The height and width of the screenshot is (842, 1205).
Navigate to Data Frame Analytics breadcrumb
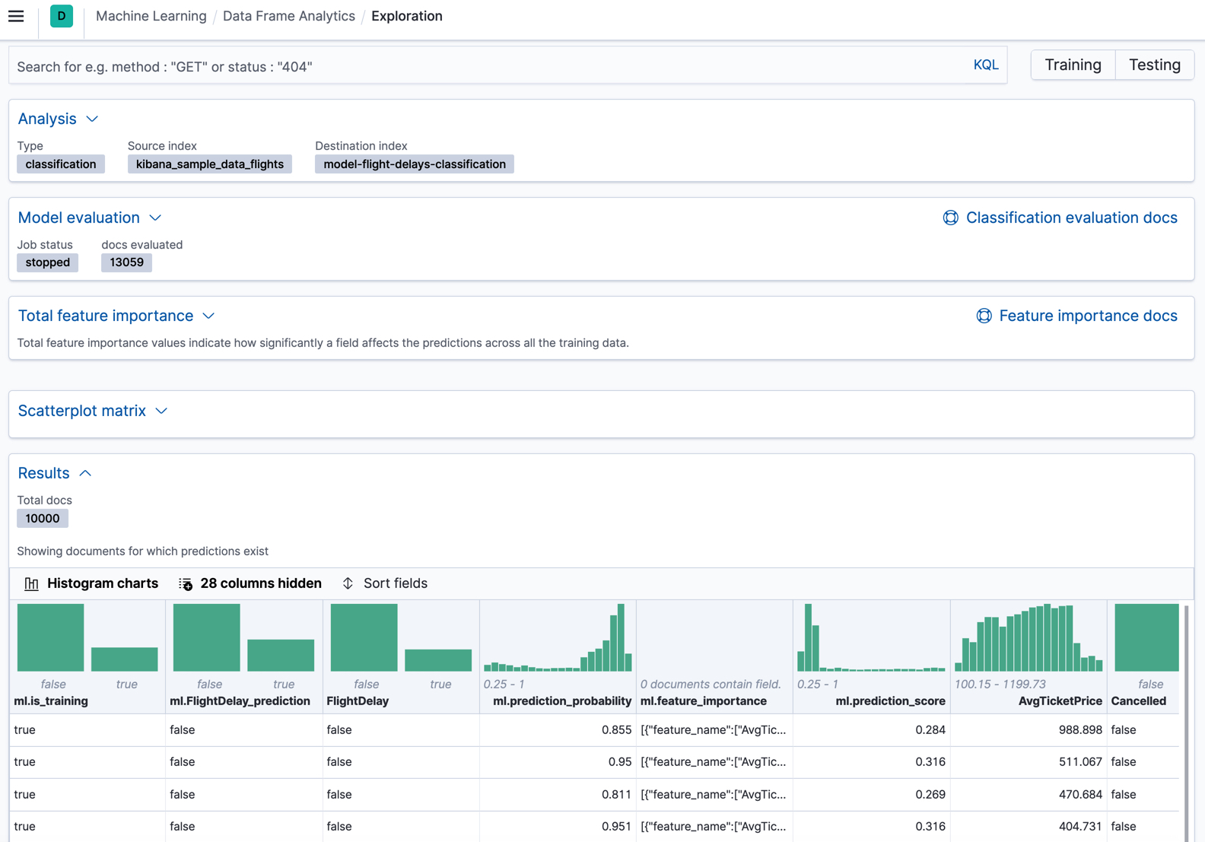click(288, 16)
